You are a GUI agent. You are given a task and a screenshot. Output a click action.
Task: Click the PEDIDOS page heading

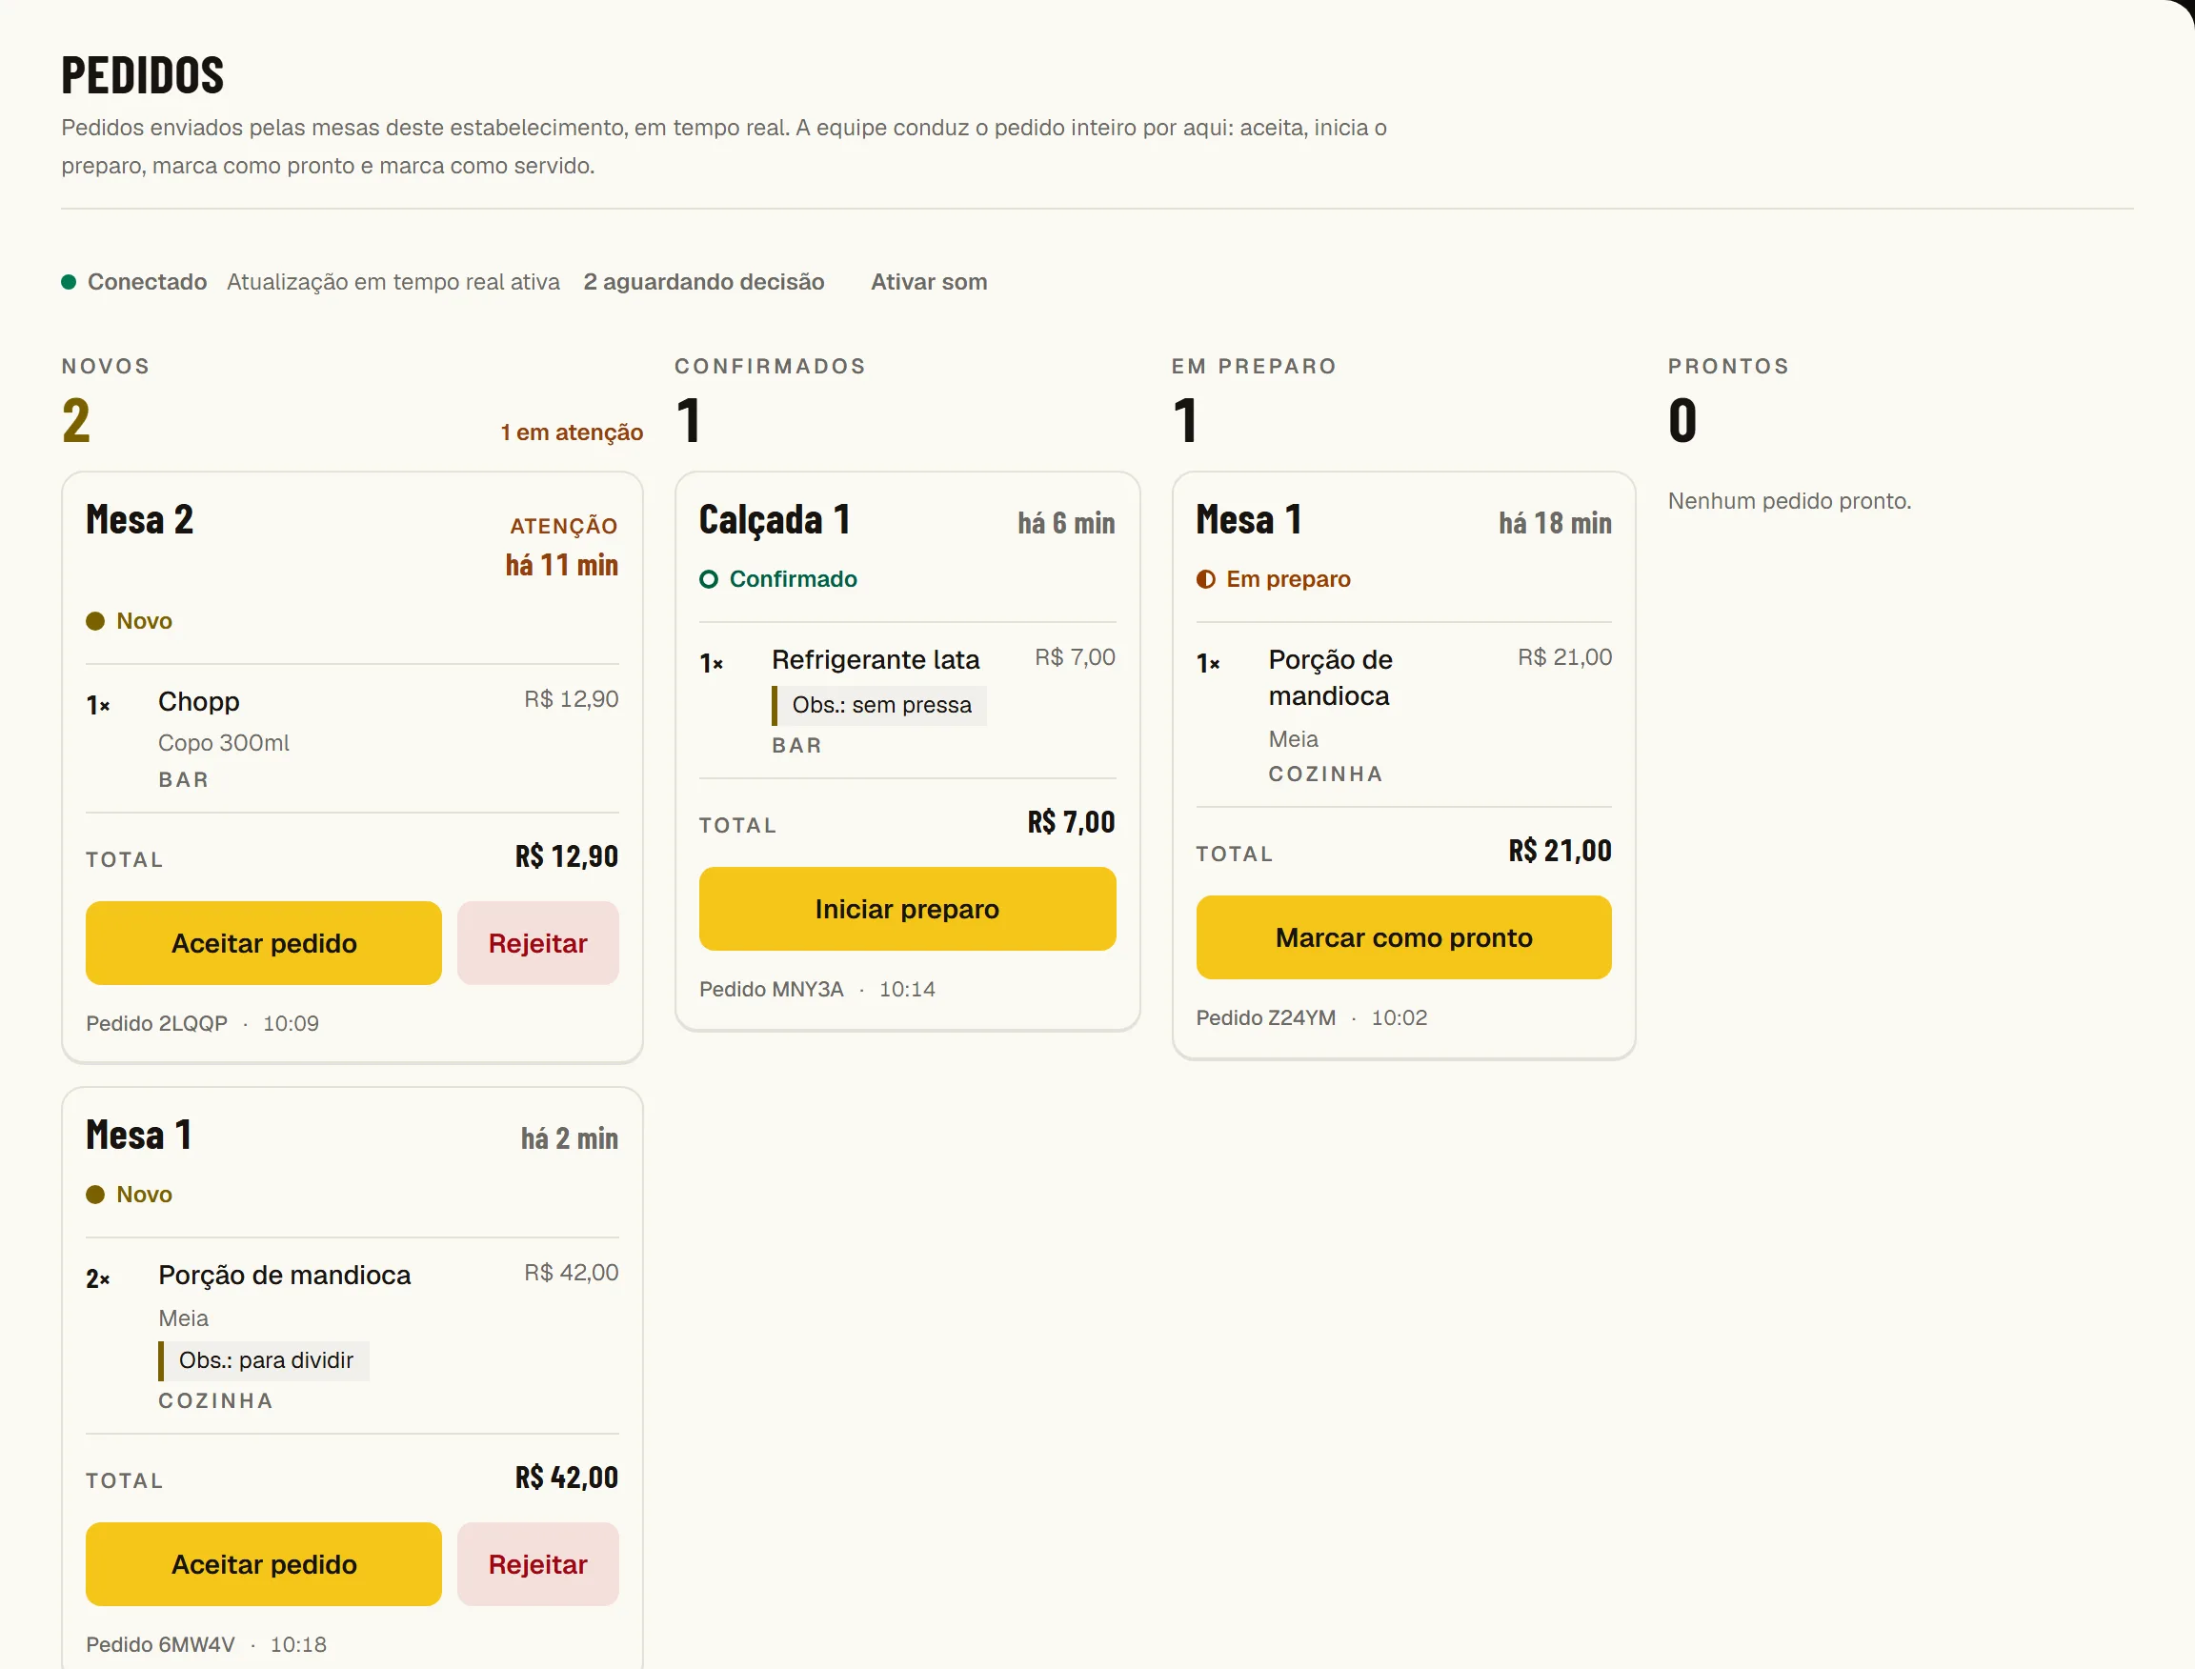[x=143, y=75]
